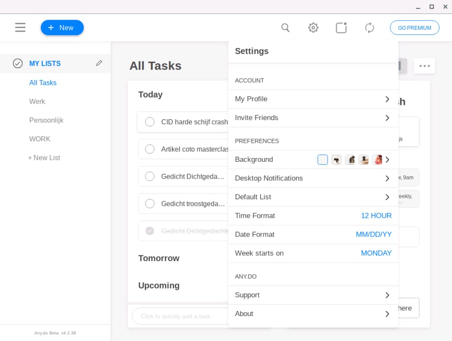Open My Profile settings row
The image size is (452, 341).
(313, 99)
